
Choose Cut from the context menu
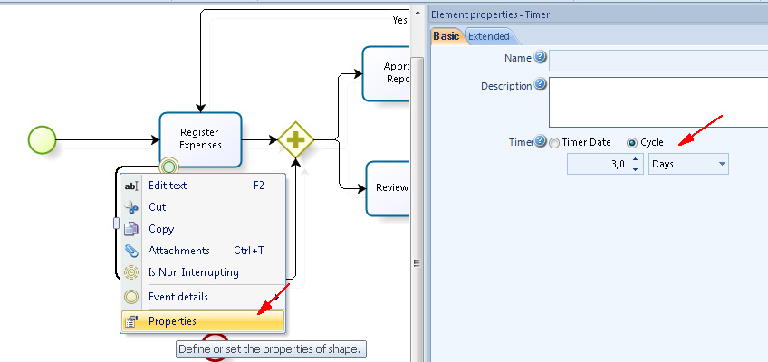[203, 207]
